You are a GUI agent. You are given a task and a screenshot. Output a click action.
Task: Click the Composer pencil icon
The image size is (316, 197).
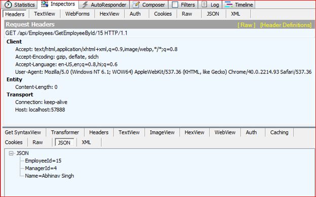[136, 5]
